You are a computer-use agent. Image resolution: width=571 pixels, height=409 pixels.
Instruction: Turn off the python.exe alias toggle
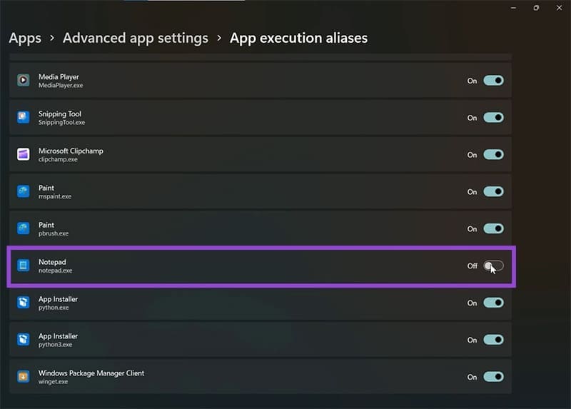coord(493,303)
